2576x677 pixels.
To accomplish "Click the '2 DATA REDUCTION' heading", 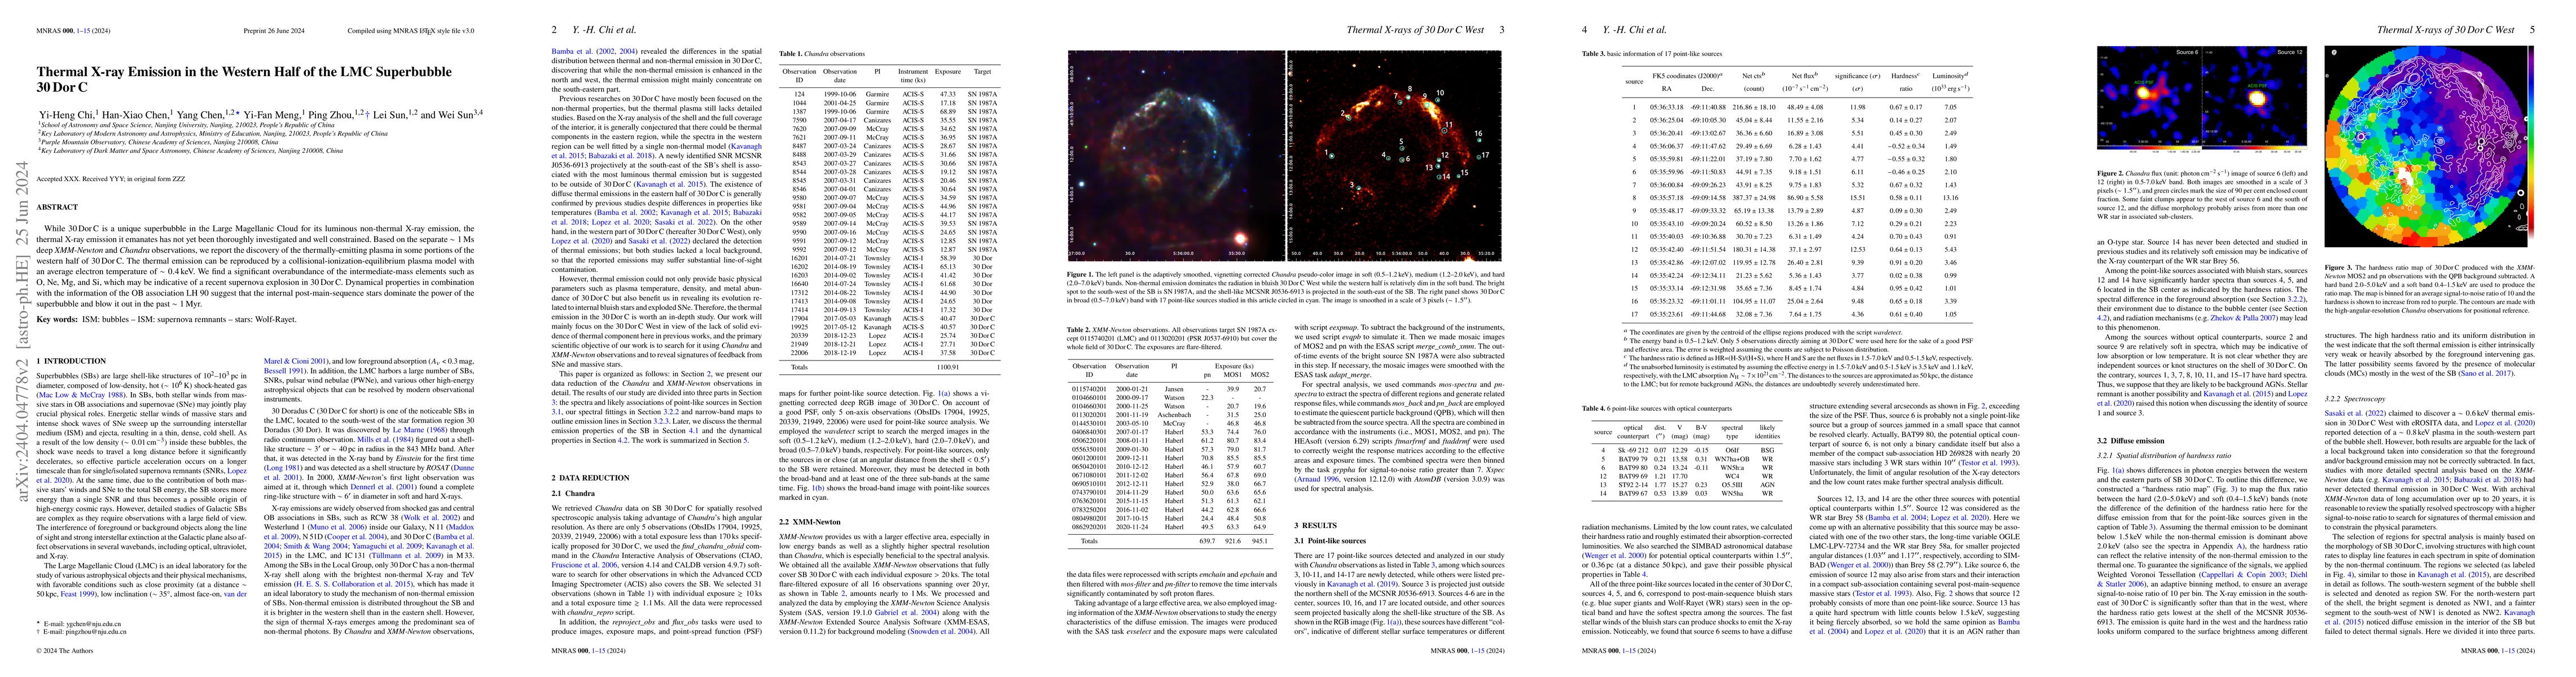I will coord(591,478).
